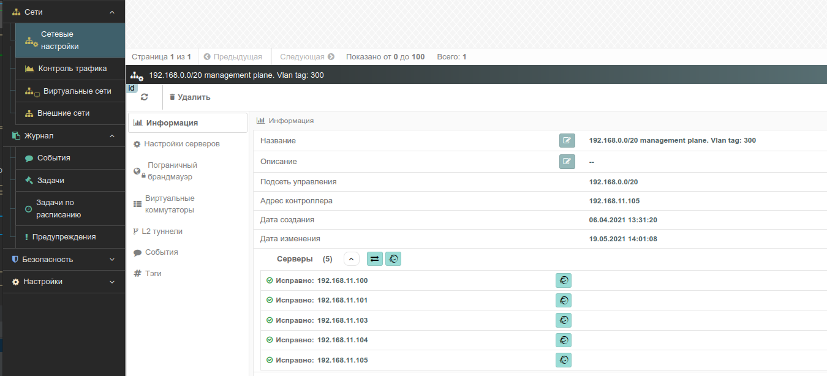Click the network header title with Vlan tag 300
The width and height of the screenshot is (827, 376).
point(236,75)
